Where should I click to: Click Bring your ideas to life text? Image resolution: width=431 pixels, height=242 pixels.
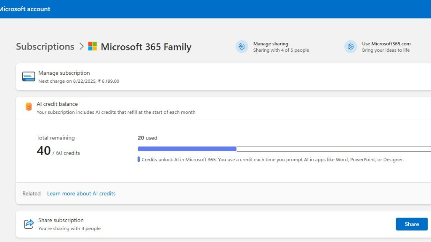point(386,50)
